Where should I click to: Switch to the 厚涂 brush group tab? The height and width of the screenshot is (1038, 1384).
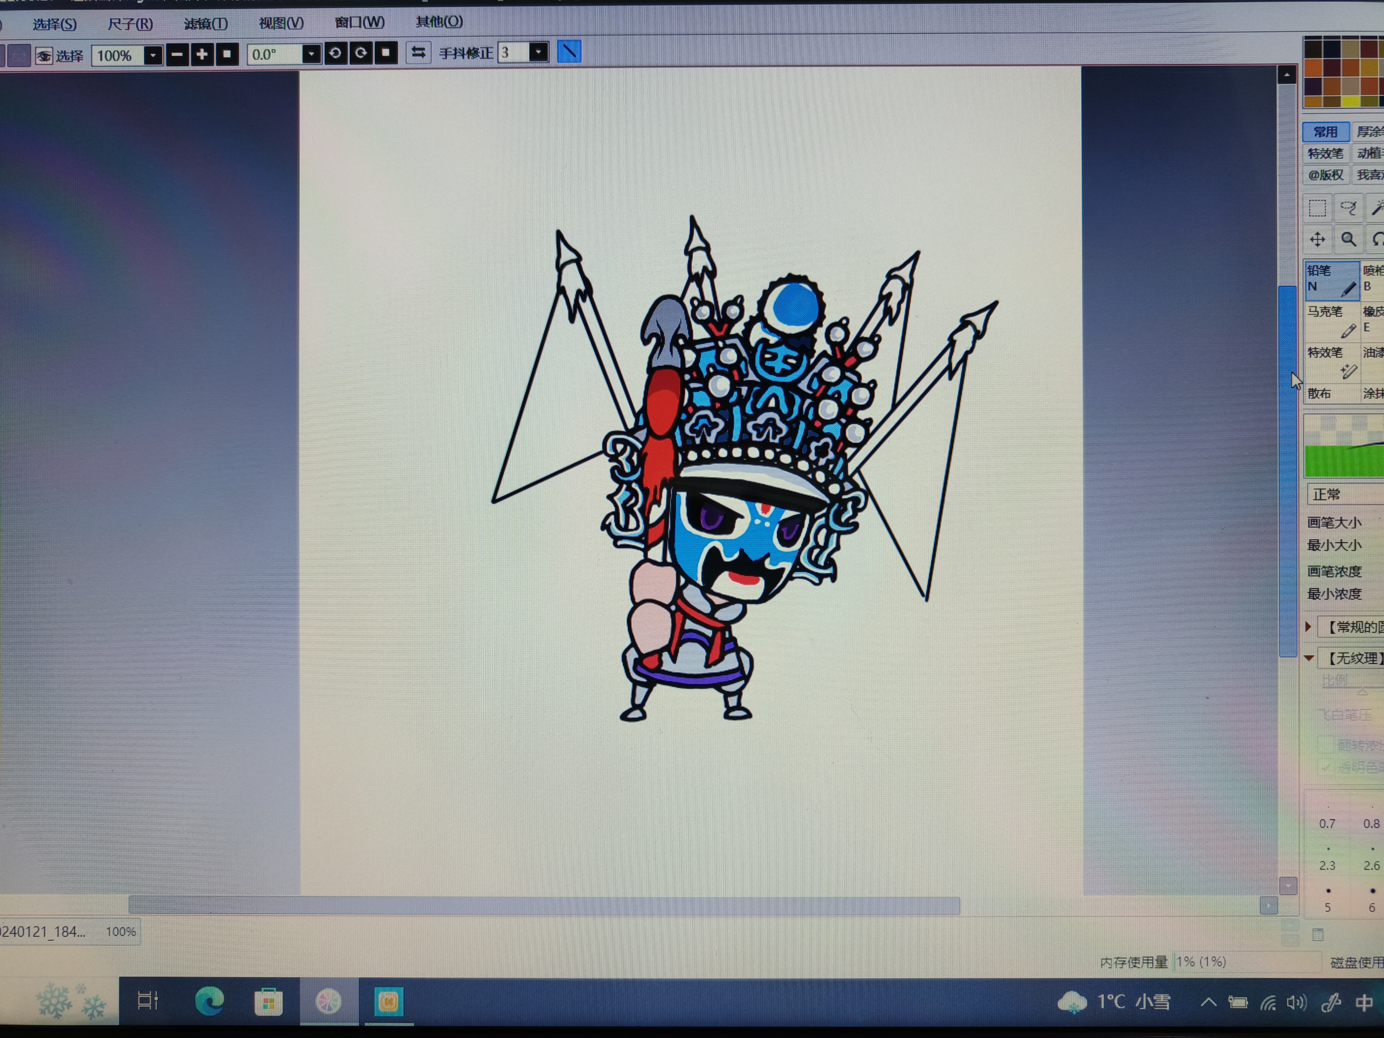(x=1368, y=131)
